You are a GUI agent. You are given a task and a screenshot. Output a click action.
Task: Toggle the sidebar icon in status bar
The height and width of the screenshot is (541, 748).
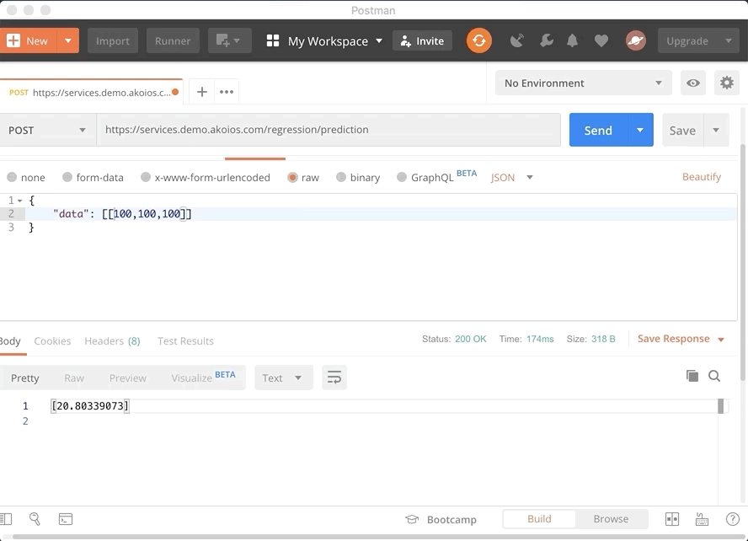click(x=6, y=519)
